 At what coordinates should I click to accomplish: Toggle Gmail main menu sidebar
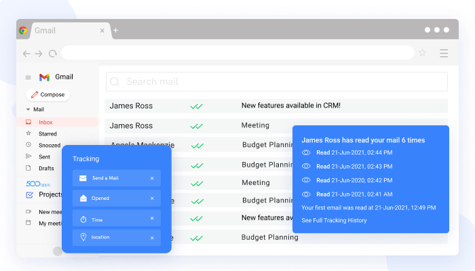pos(28,77)
